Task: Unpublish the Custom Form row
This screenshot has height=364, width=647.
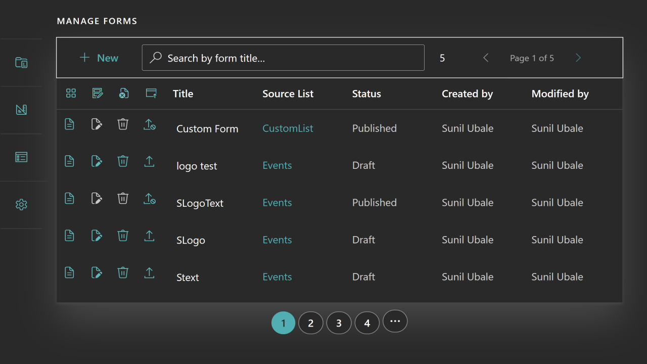Action: pyautogui.click(x=149, y=124)
